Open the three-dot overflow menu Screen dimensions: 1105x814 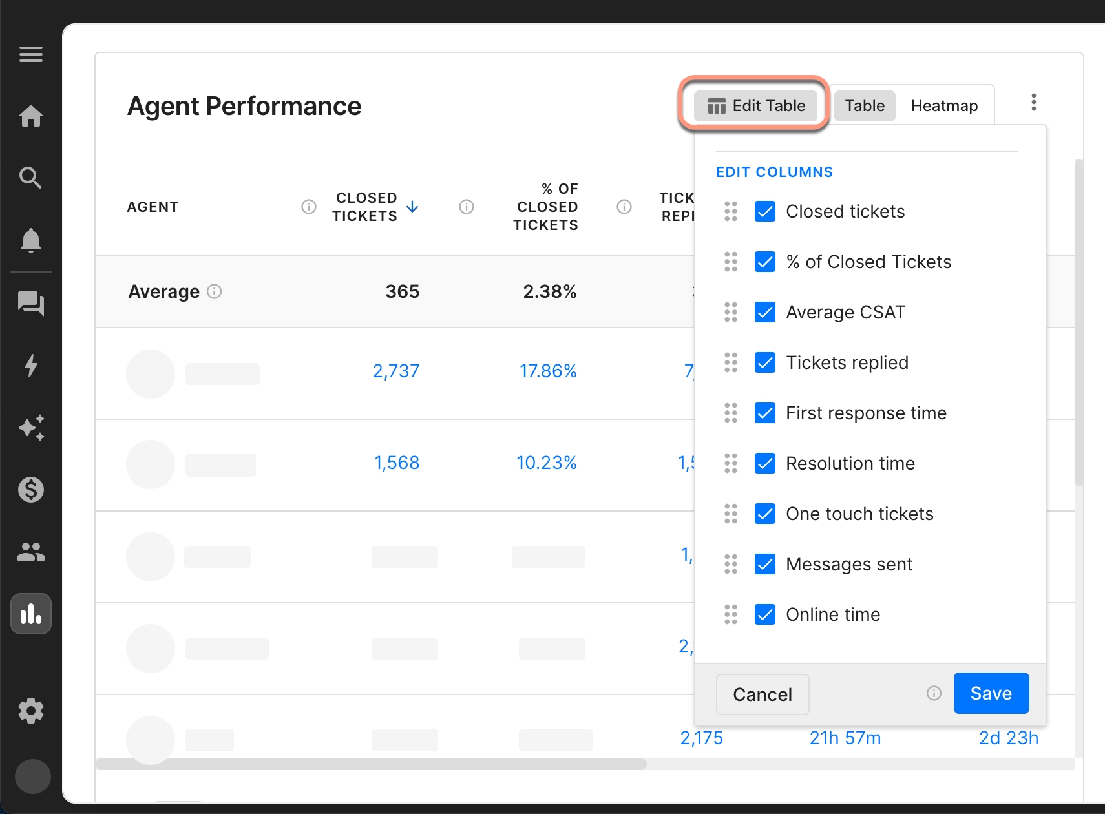click(1034, 102)
